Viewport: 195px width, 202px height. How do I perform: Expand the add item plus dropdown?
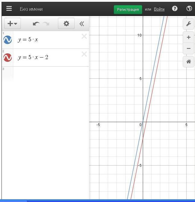coord(12,24)
